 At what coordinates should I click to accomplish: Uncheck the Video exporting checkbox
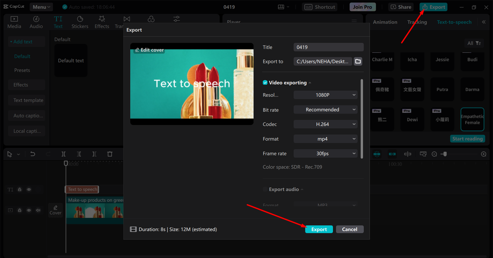pyautogui.click(x=265, y=83)
